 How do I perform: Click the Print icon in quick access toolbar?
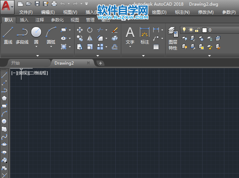pos(54,4)
